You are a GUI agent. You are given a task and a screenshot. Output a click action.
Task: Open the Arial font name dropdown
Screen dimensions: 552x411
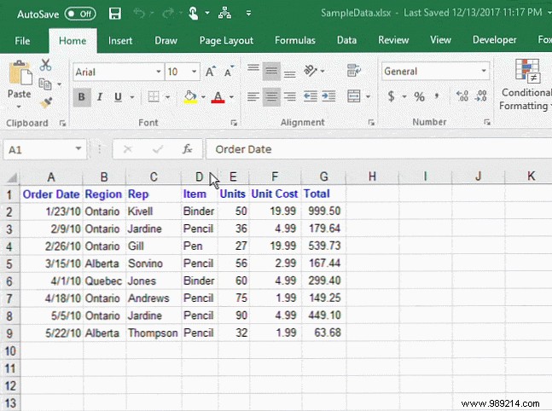tap(159, 72)
